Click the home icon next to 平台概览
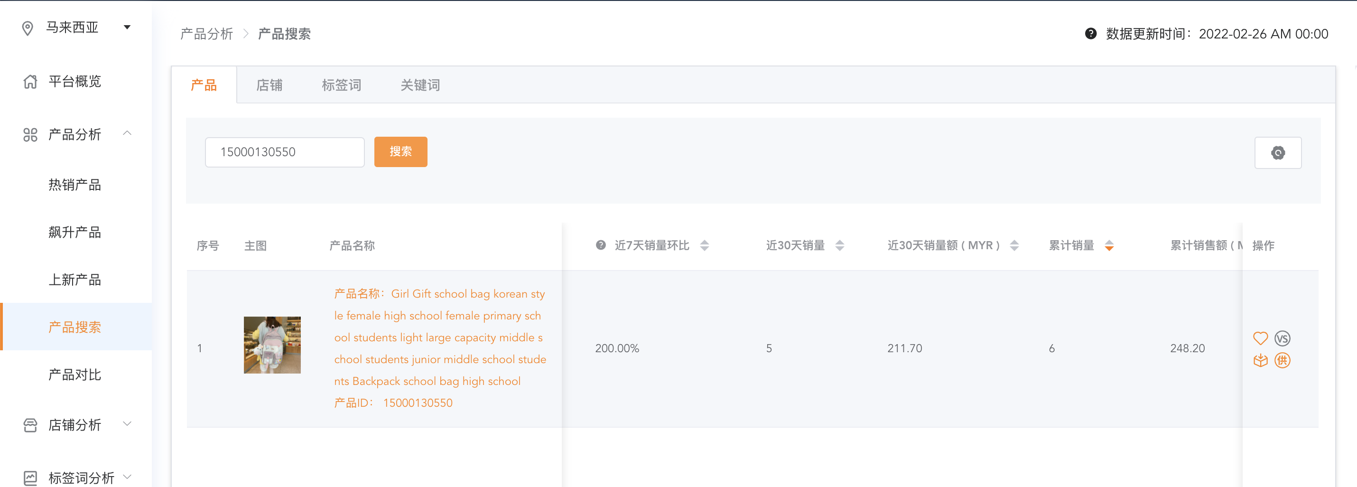Image resolution: width=1357 pixels, height=487 pixels. [x=30, y=82]
